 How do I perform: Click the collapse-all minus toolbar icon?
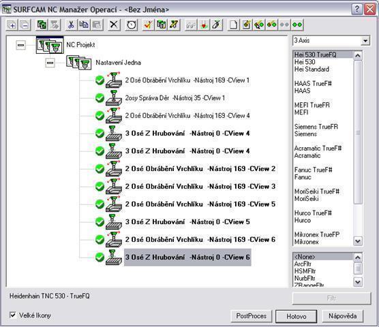click(25, 25)
